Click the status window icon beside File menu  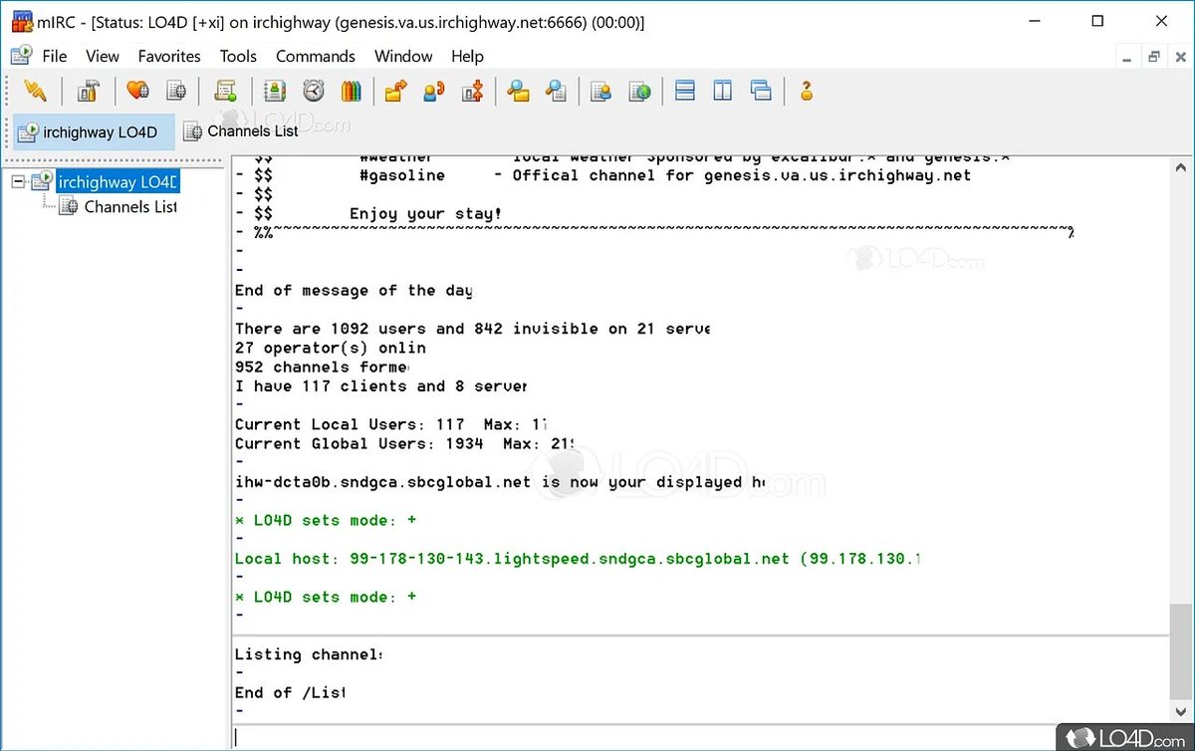[x=21, y=56]
